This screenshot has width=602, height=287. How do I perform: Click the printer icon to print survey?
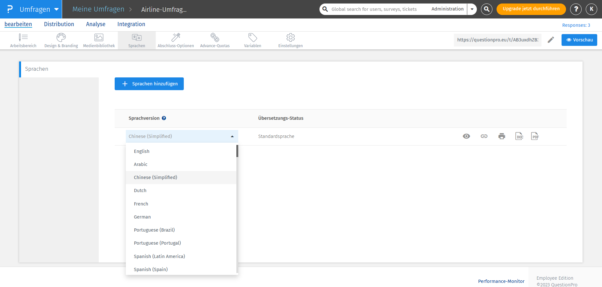click(502, 136)
